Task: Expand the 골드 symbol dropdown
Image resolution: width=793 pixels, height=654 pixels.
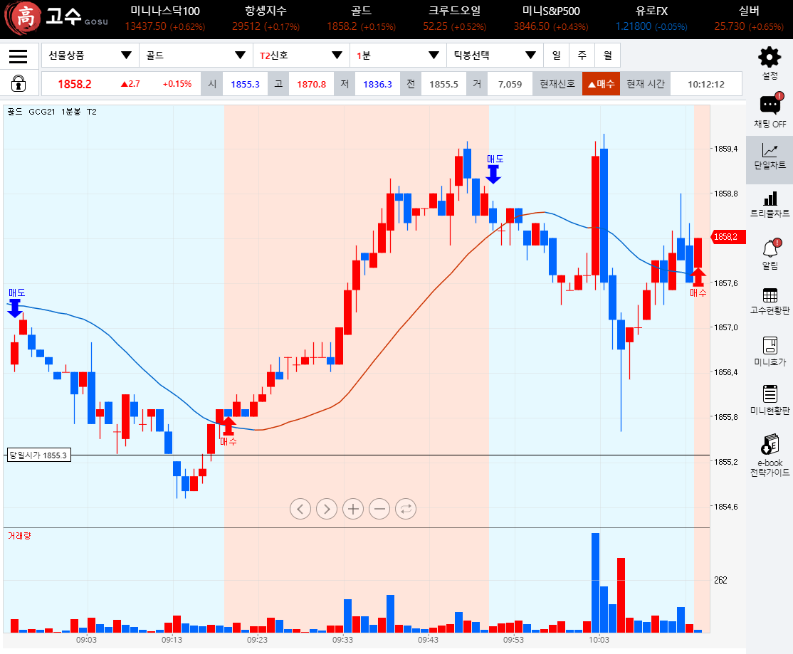Action: (x=196, y=55)
